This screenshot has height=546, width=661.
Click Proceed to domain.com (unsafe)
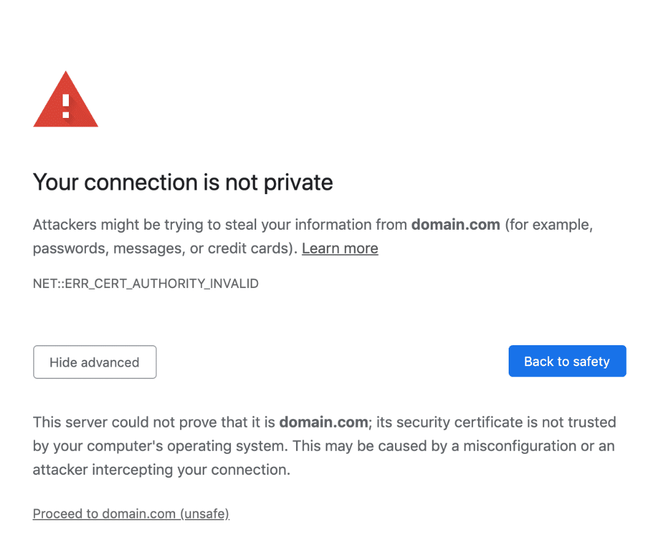(x=130, y=513)
